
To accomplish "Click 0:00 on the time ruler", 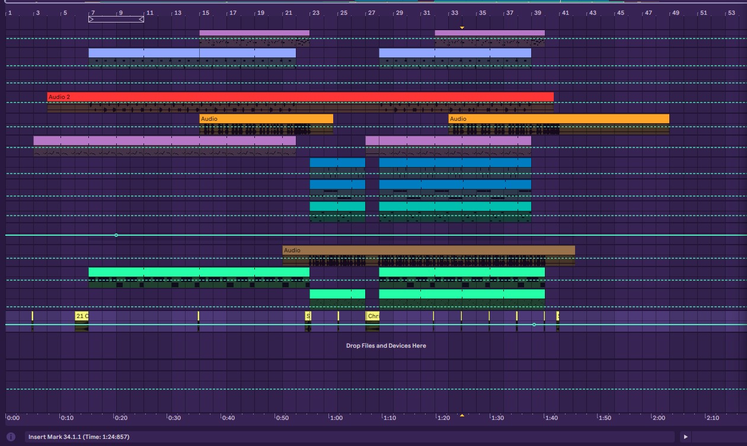I will point(13,418).
